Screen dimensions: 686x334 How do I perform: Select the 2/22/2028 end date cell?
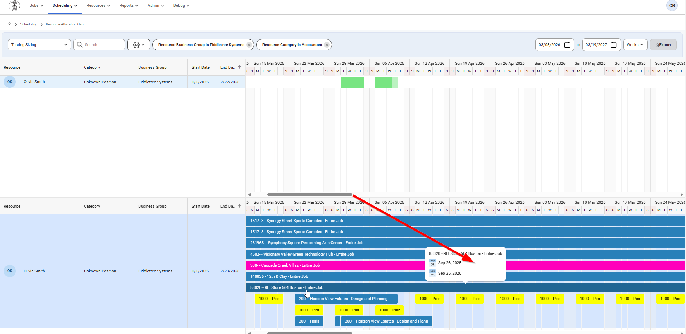coord(230,82)
